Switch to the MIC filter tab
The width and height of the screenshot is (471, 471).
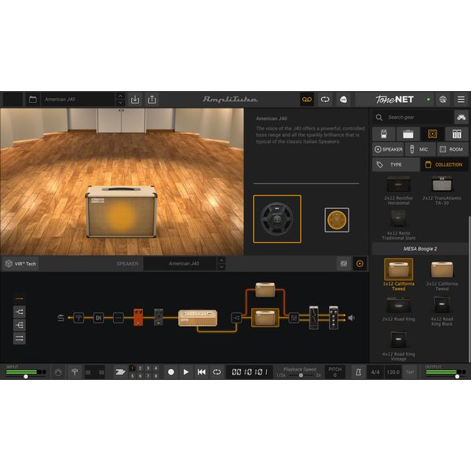pos(420,149)
